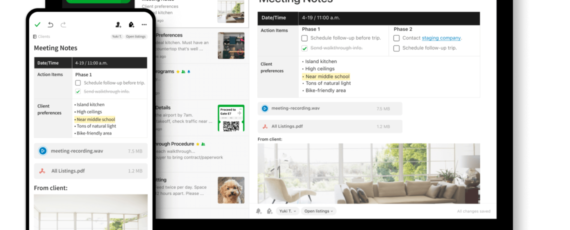Screen dimensions: 570x230
Task: Open the note with the QR boarding pass
Action: click(200, 118)
